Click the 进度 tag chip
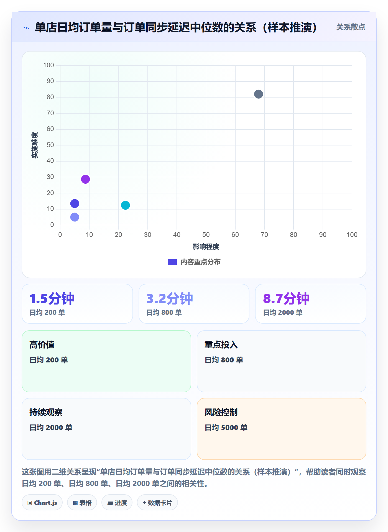The height and width of the screenshot is (532, 388). [x=117, y=502]
